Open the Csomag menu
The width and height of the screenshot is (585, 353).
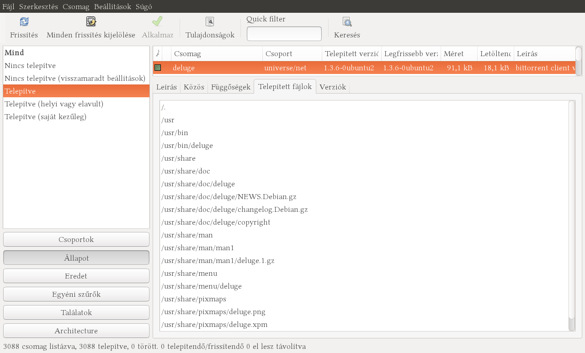click(76, 6)
